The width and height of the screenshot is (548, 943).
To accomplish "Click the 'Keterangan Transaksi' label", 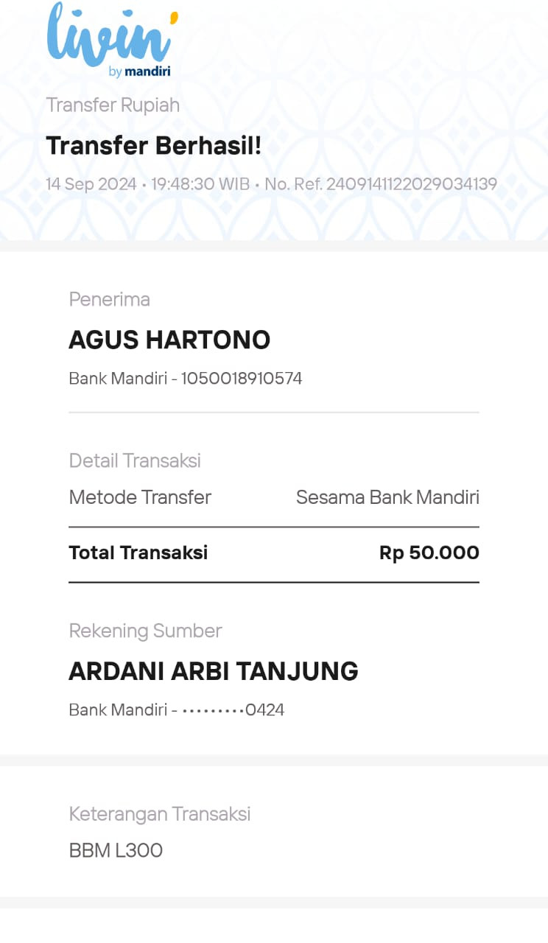I will (160, 814).
